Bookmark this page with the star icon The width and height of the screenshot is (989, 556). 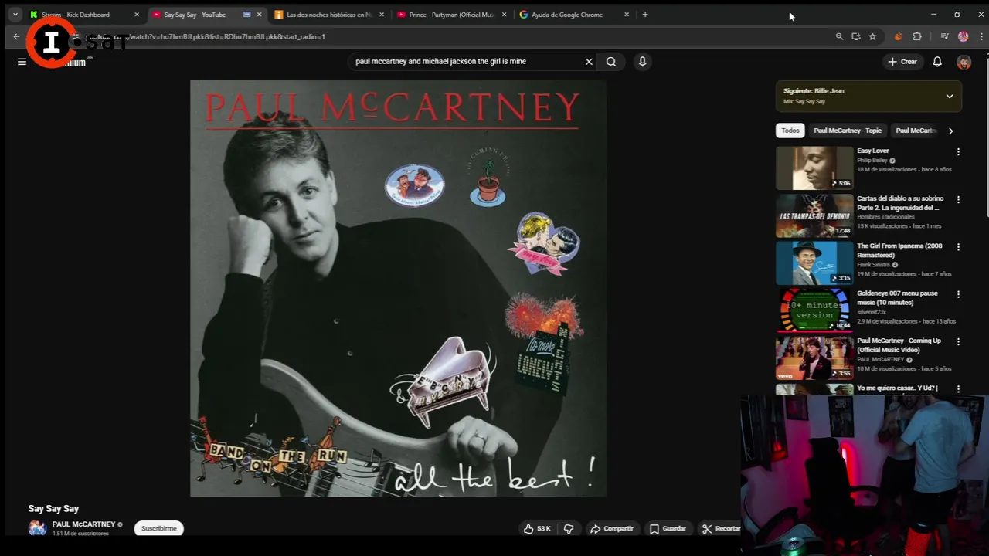872,36
